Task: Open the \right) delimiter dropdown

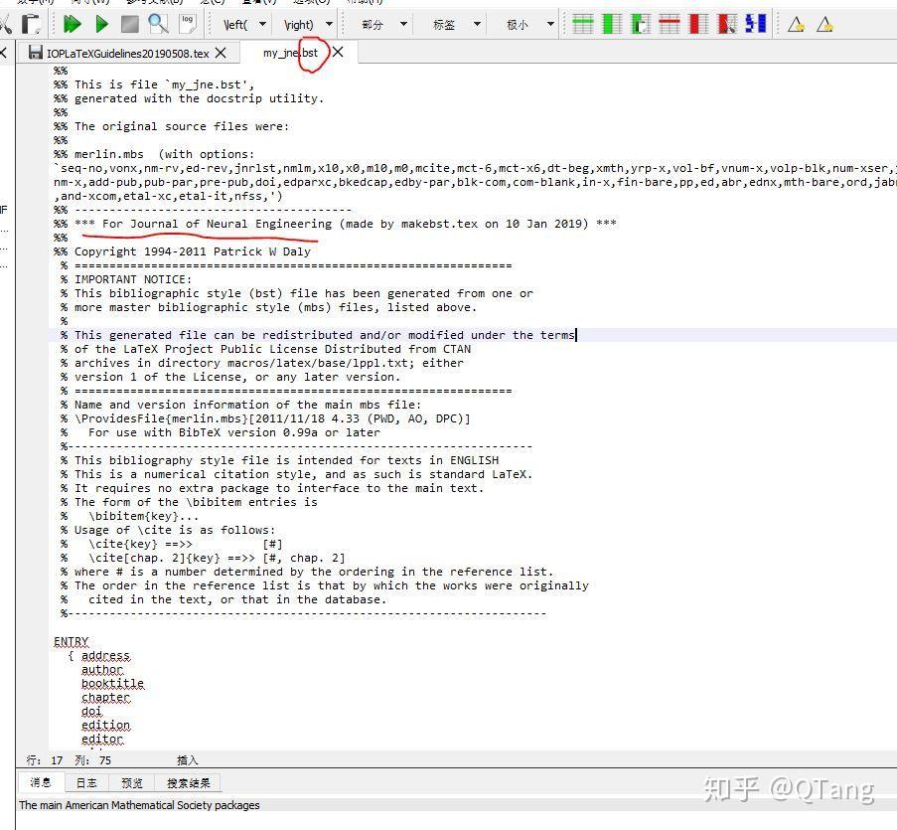Action: tap(329, 24)
